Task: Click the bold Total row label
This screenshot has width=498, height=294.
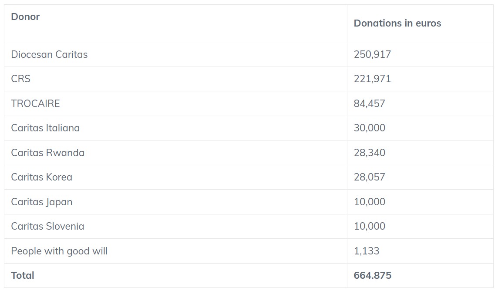Action: (x=23, y=275)
